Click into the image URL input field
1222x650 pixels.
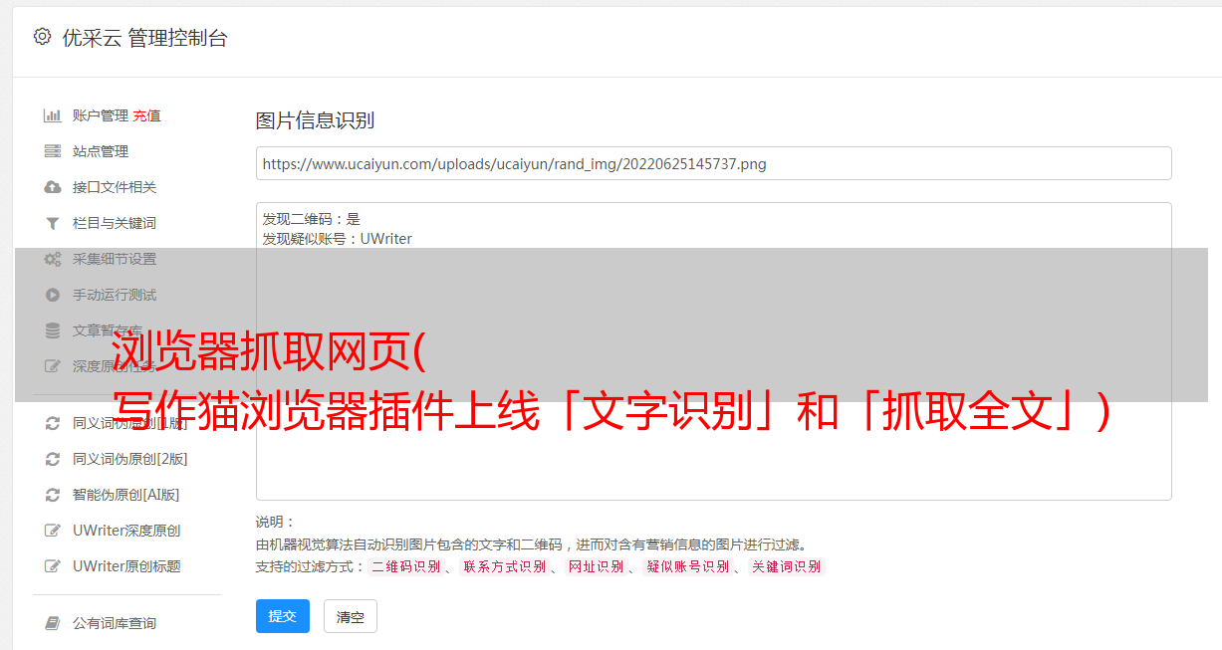point(713,163)
